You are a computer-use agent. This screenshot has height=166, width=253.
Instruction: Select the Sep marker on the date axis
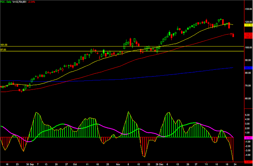pos(32,164)
